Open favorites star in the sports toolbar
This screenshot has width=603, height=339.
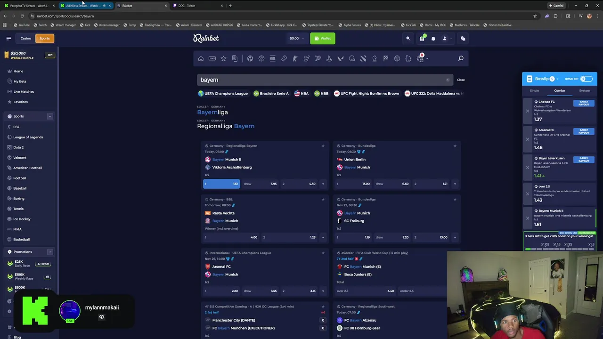(223, 58)
